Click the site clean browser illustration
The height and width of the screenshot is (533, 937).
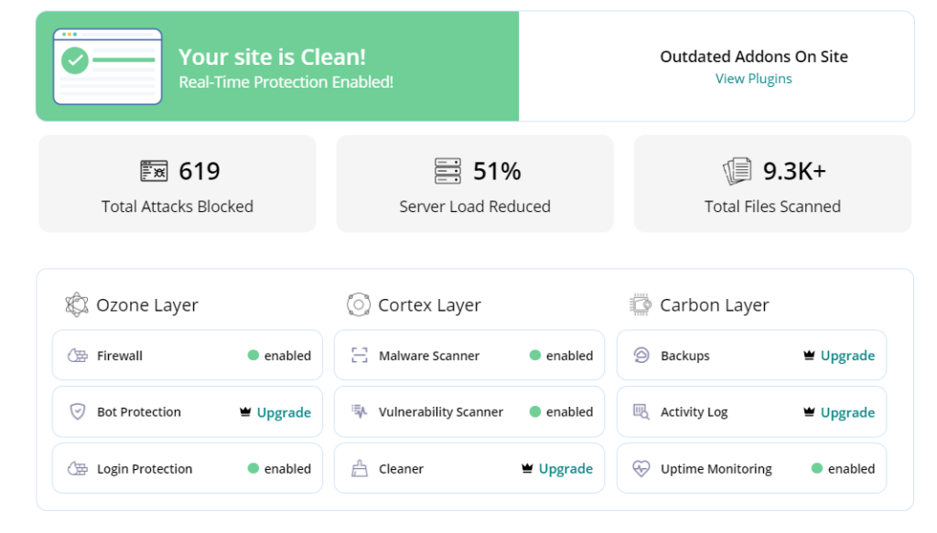[108, 66]
